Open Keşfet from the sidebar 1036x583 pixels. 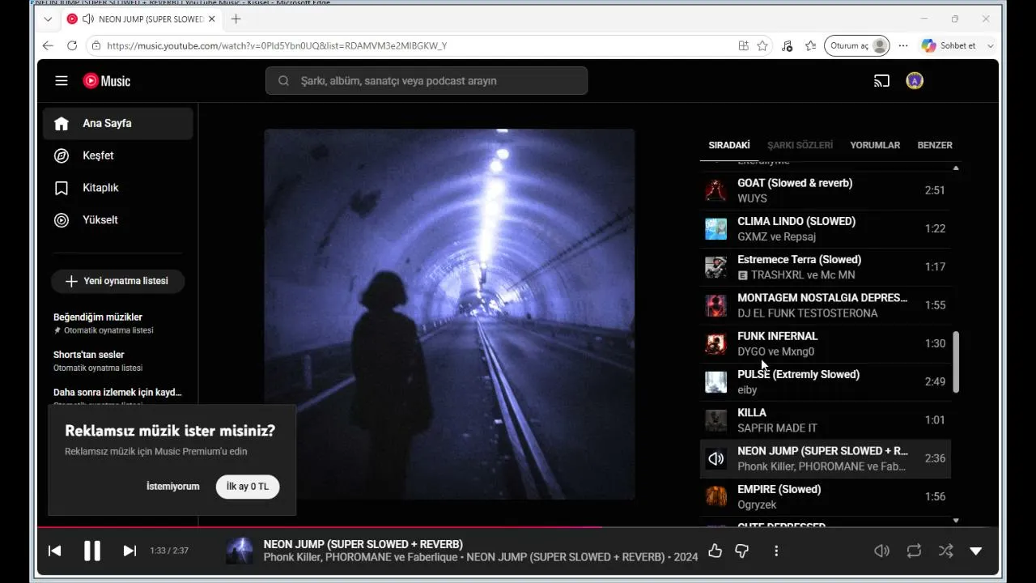118,155
